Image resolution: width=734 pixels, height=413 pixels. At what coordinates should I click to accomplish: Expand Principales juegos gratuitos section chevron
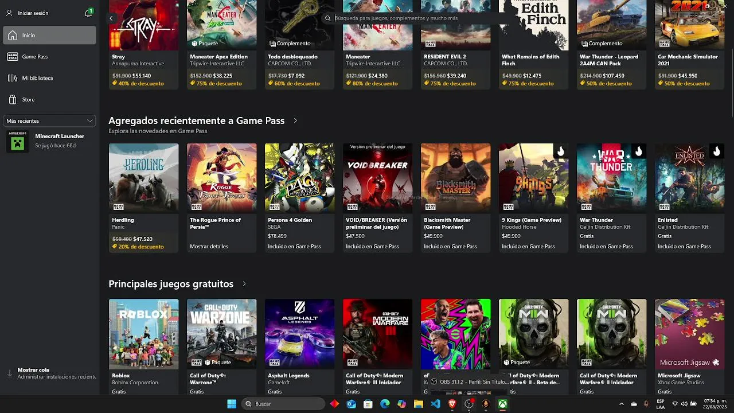point(244,284)
